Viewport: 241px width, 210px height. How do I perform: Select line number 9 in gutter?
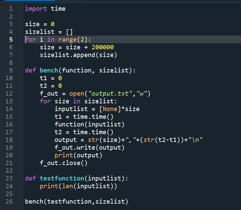pos(11,70)
